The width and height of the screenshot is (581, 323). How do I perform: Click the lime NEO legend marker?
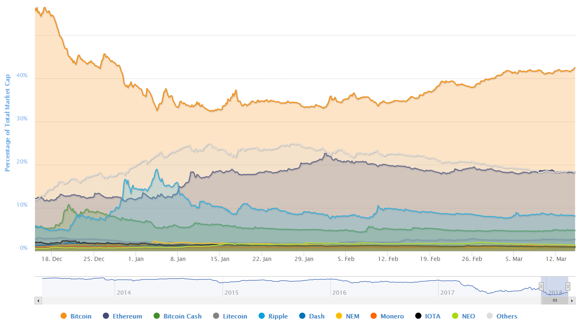[x=455, y=316]
